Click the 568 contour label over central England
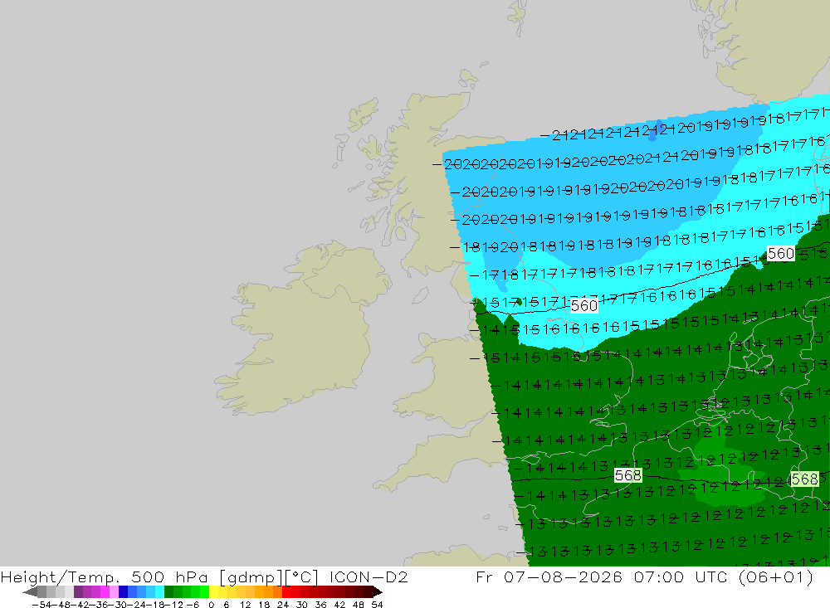Screen dimensions: 830x608 point(627,475)
